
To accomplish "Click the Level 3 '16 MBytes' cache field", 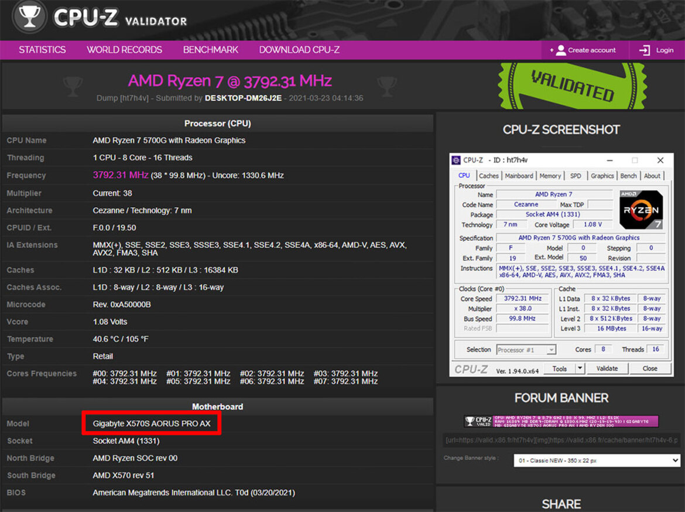I will tap(611, 328).
